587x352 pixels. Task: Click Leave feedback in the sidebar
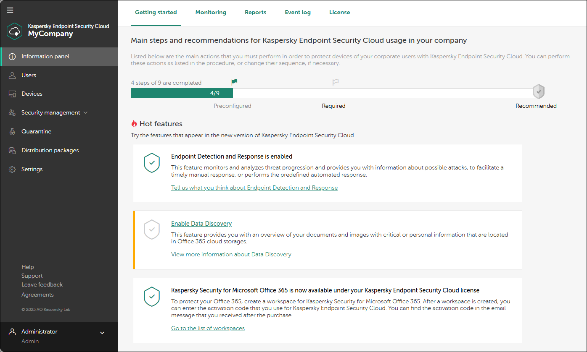coord(42,285)
